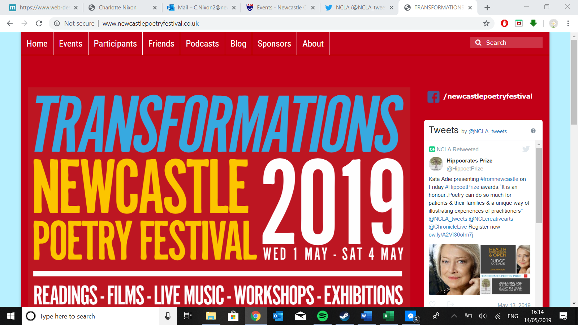Go to the Sponsors page
This screenshot has height=325, width=578.
pyautogui.click(x=274, y=44)
